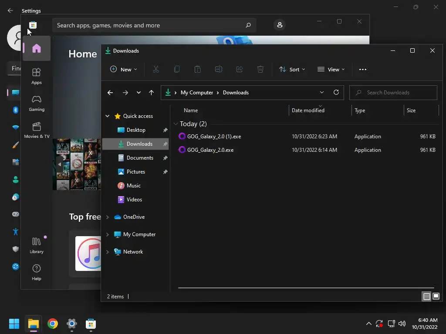Click the Cut scissors icon in Explorer toolbar
446x334 pixels.
tap(156, 69)
